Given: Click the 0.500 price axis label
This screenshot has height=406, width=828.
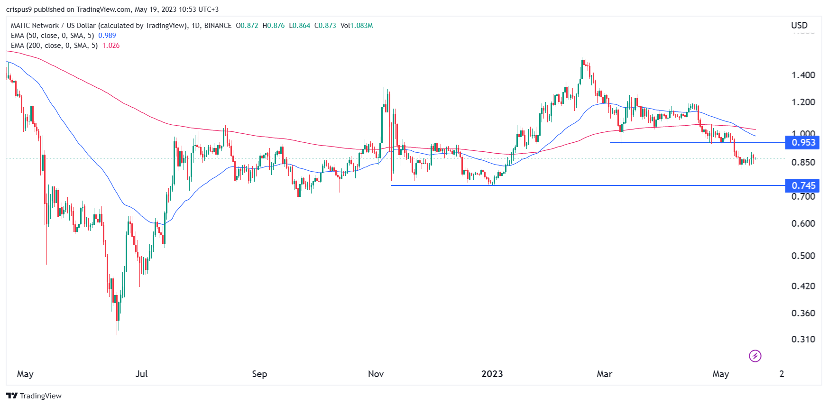Looking at the screenshot, I should click(x=803, y=256).
